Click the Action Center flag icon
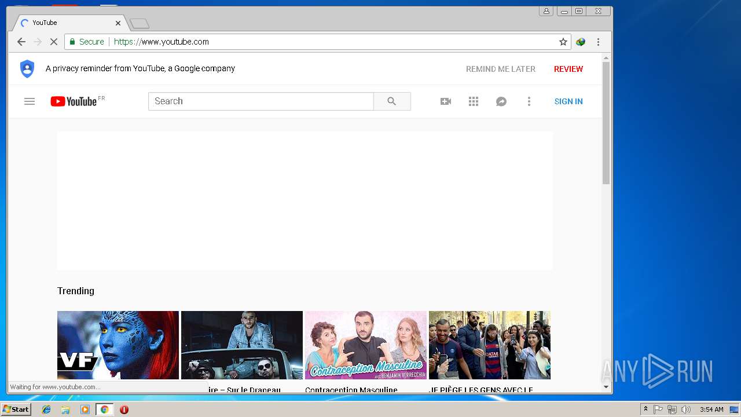 click(x=658, y=409)
